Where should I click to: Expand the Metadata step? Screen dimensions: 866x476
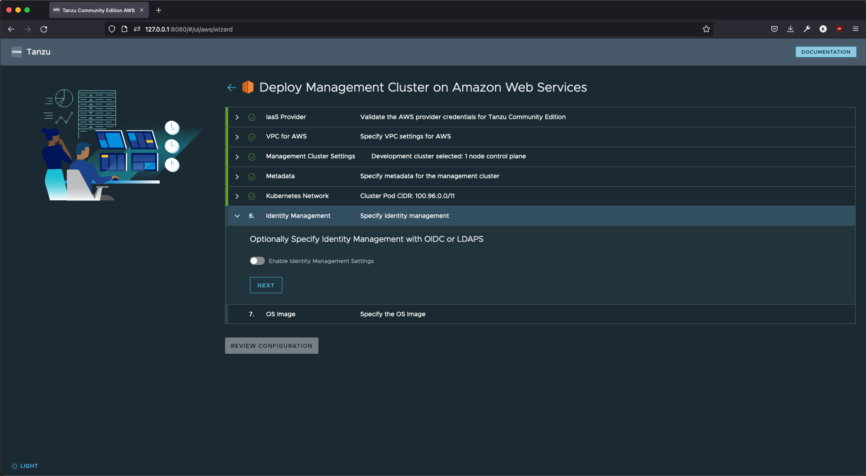(x=237, y=176)
